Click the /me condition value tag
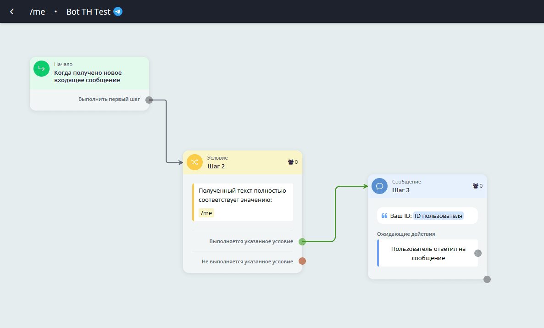Viewport: 544px width, 328px height. click(x=206, y=213)
